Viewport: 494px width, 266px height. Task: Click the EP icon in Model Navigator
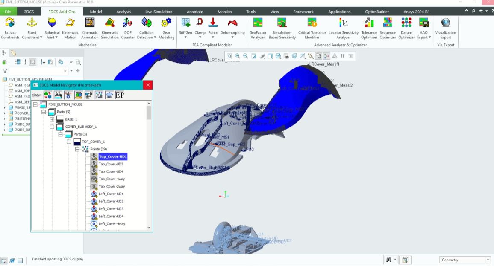click(x=120, y=95)
